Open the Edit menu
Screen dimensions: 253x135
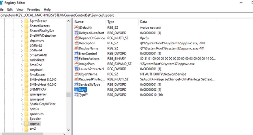pos(10,9)
